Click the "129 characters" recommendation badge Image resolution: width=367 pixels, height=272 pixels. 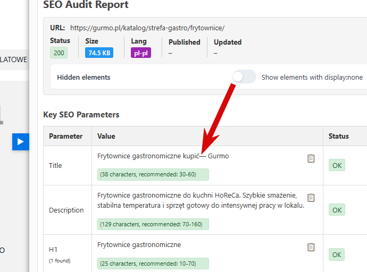153,224
